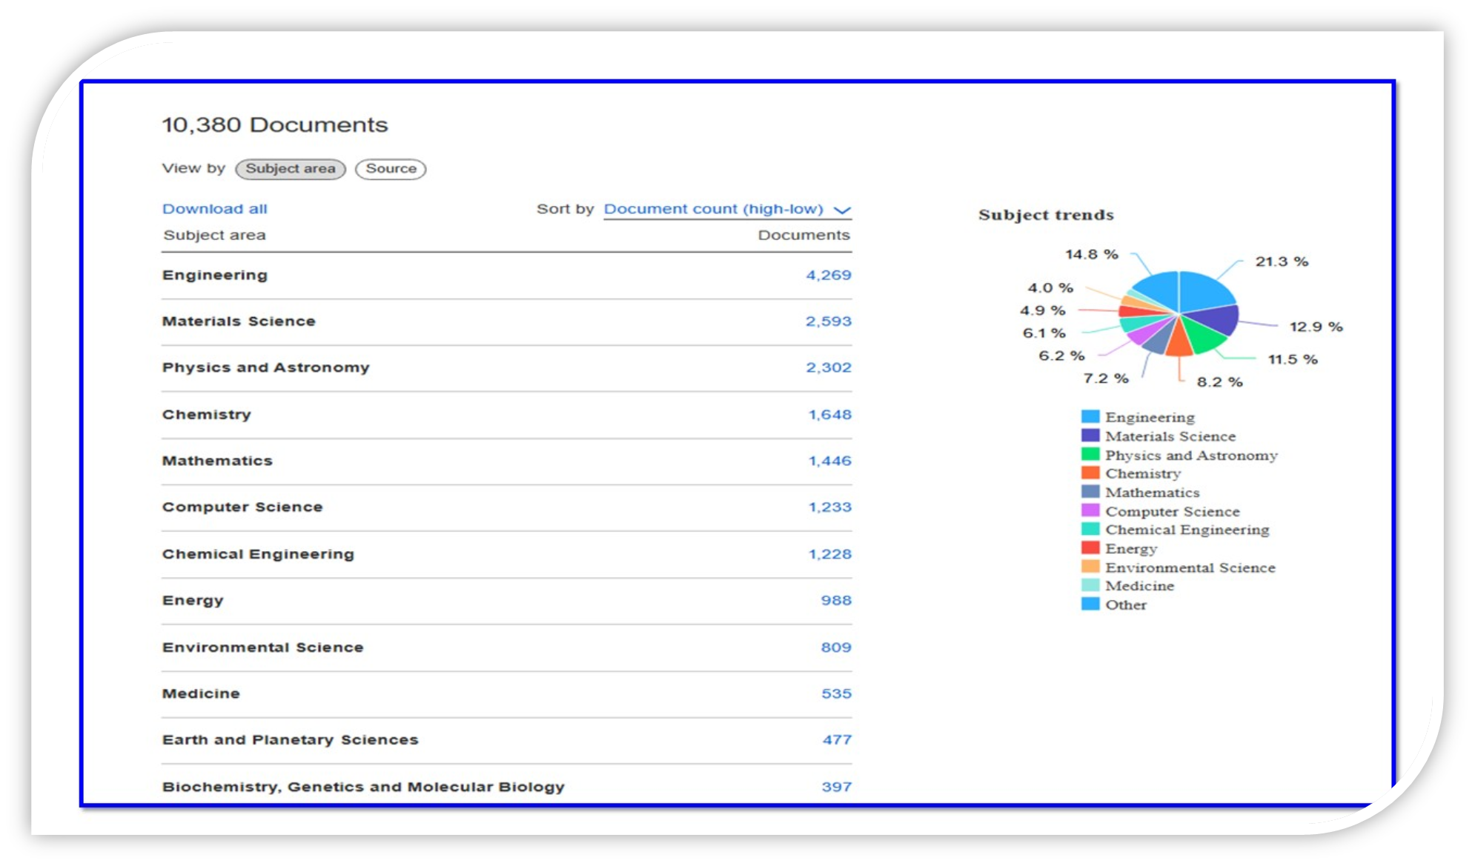Open Materials Science count 2,593
Image resolution: width=1475 pixels, height=866 pixels.
click(828, 322)
